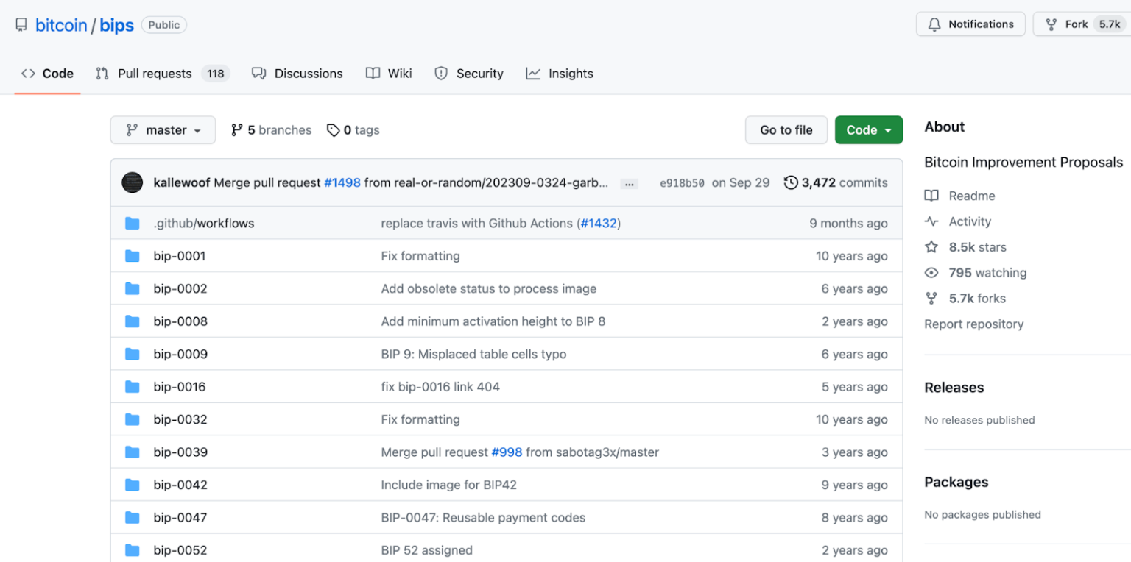Viewport: 1131px width, 562px height.
Task: Click the Fork 5.7k button
Action: point(1082,24)
